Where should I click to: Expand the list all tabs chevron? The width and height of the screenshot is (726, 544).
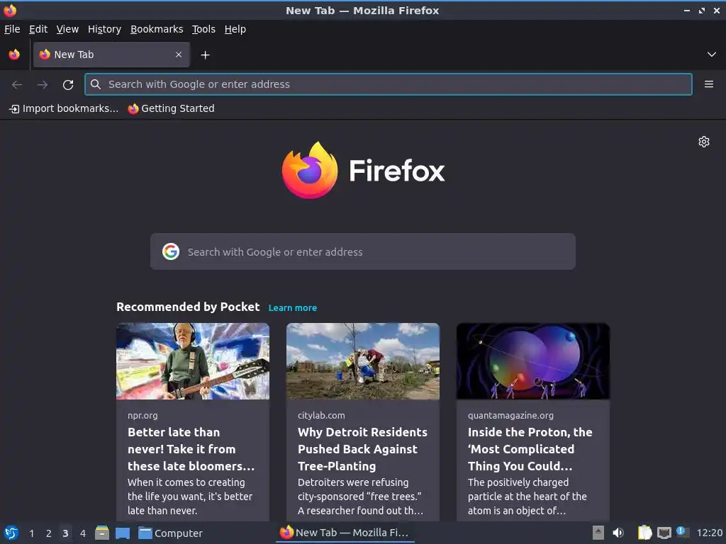[712, 55]
